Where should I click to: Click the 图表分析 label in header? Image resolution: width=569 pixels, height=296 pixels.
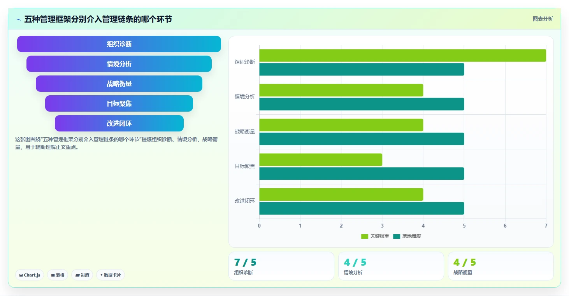(543, 19)
